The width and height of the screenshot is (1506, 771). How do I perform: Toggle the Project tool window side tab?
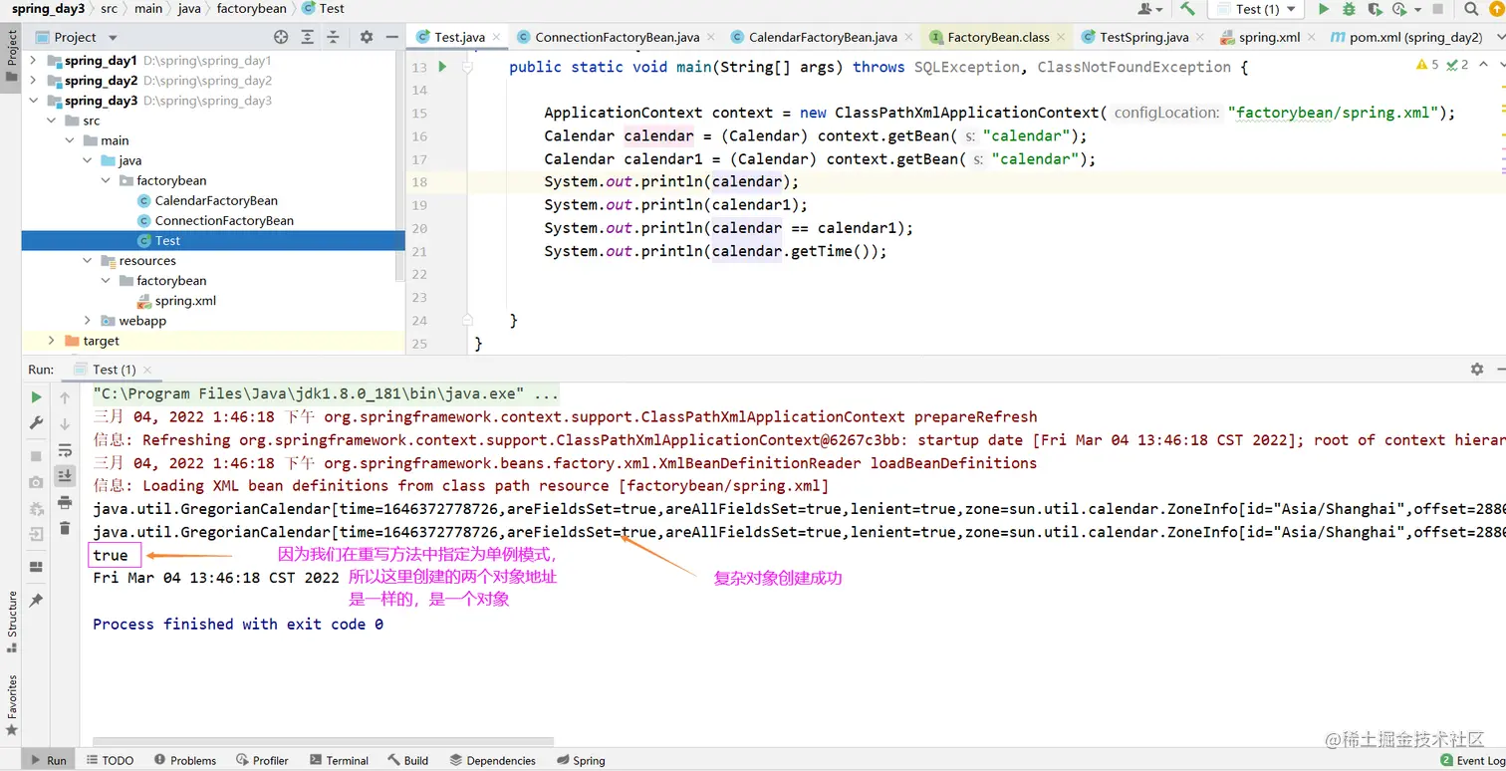[x=11, y=56]
